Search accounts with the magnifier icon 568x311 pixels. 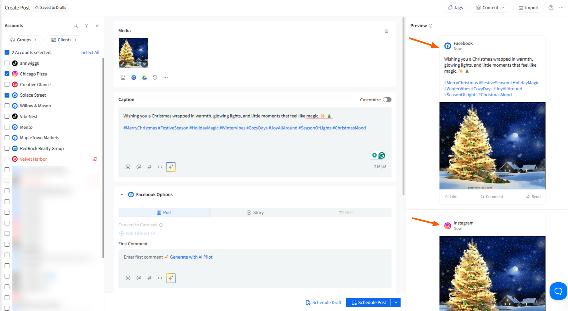pos(76,26)
